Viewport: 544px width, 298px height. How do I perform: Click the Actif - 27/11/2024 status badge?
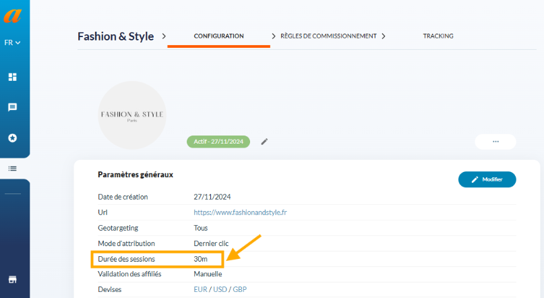pos(218,142)
